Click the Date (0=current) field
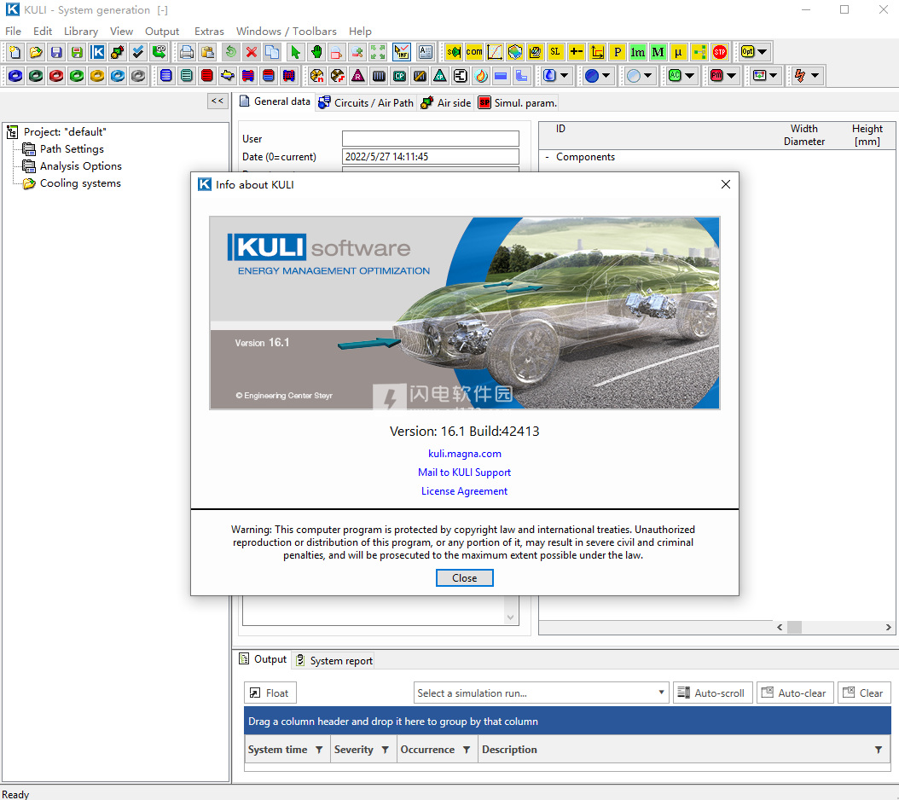Screen dimensions: 899x800 coord(431,157)
